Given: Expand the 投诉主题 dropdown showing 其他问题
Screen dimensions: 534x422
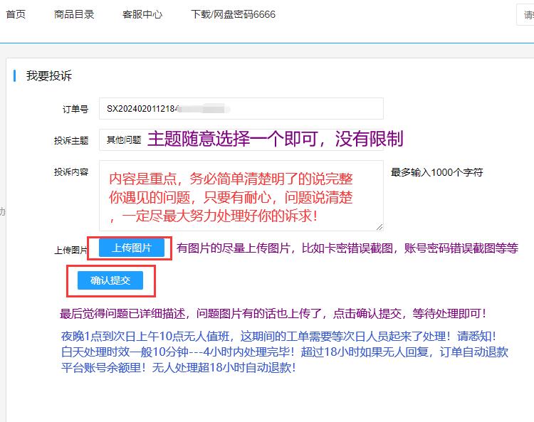Looking at the screenshot, I should pyautogui.click(x=124, y=140).
